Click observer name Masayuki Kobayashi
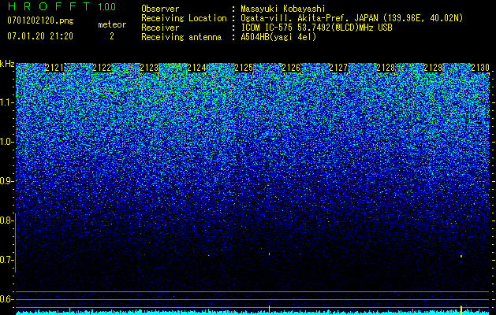Viewport: 496px width, 315px height. coord(283,9)
